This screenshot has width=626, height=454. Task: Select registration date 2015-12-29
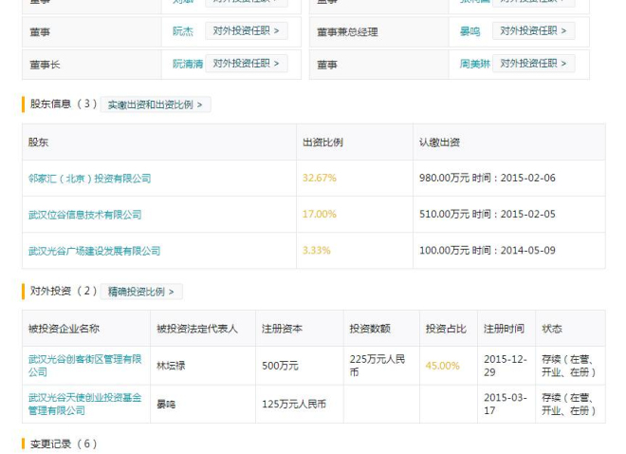coord(506,366)
